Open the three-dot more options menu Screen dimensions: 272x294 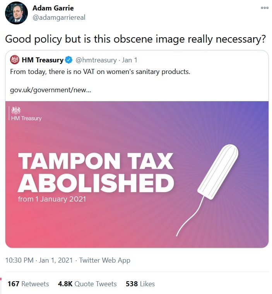point(265,8)
